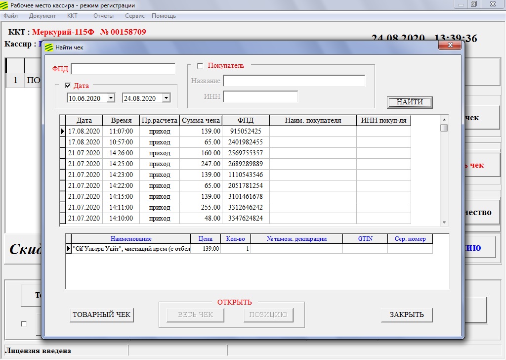Expand the start date 10.06.2020 dropdown
This screenshot has width=506, height=360.
111,98
